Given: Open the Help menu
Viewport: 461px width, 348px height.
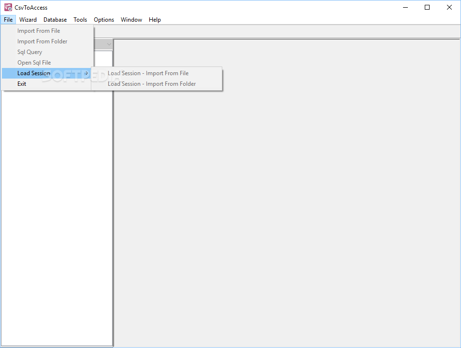Looking at the screenshot, I should (155, 20).
